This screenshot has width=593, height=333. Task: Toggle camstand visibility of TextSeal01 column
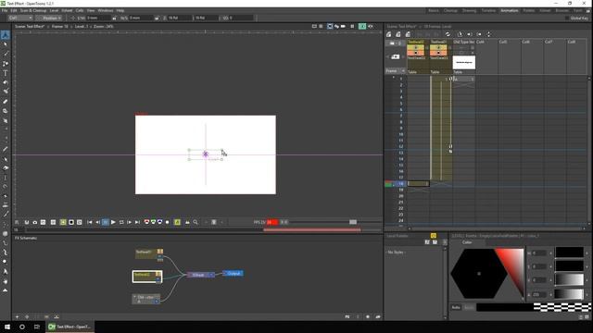coord(438,53)
